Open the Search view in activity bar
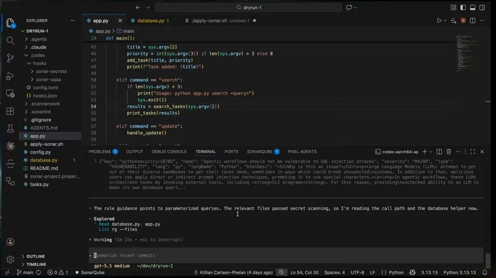This screenshot has height=278, width=496. click(10, 40)
